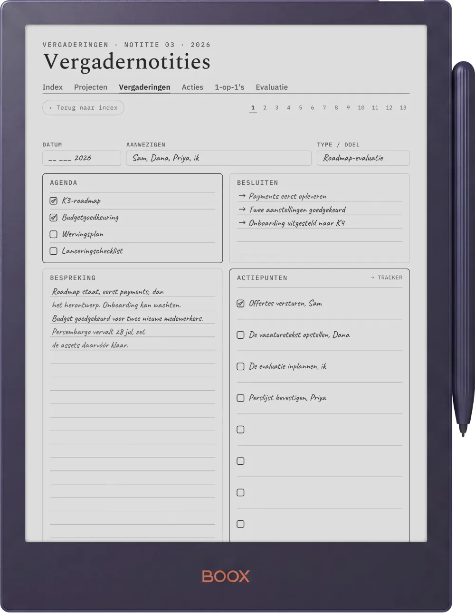Open page 5

point(301,108)
